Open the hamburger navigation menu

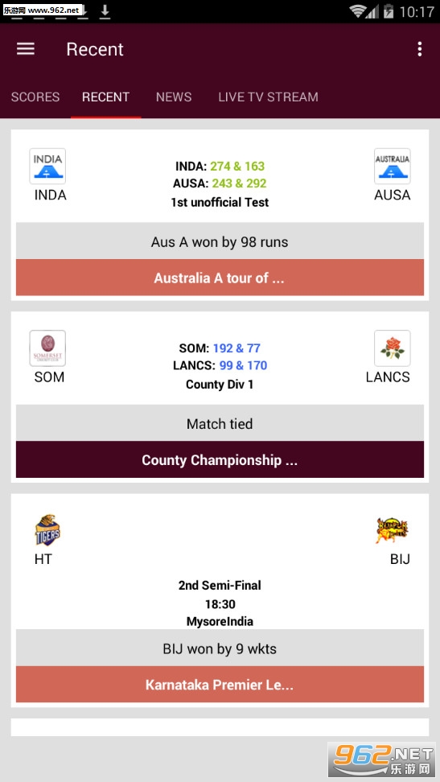tap(26, 49)
